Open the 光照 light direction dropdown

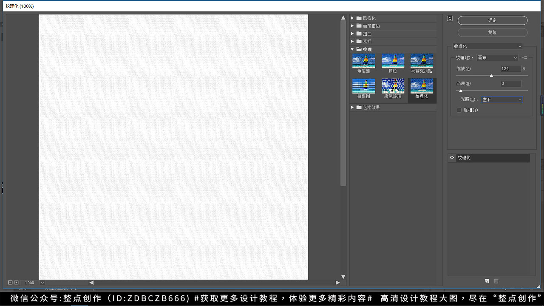point(502,99)
